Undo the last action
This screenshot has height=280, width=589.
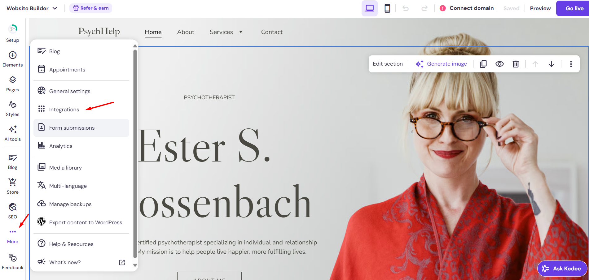[x=405, y=8]
